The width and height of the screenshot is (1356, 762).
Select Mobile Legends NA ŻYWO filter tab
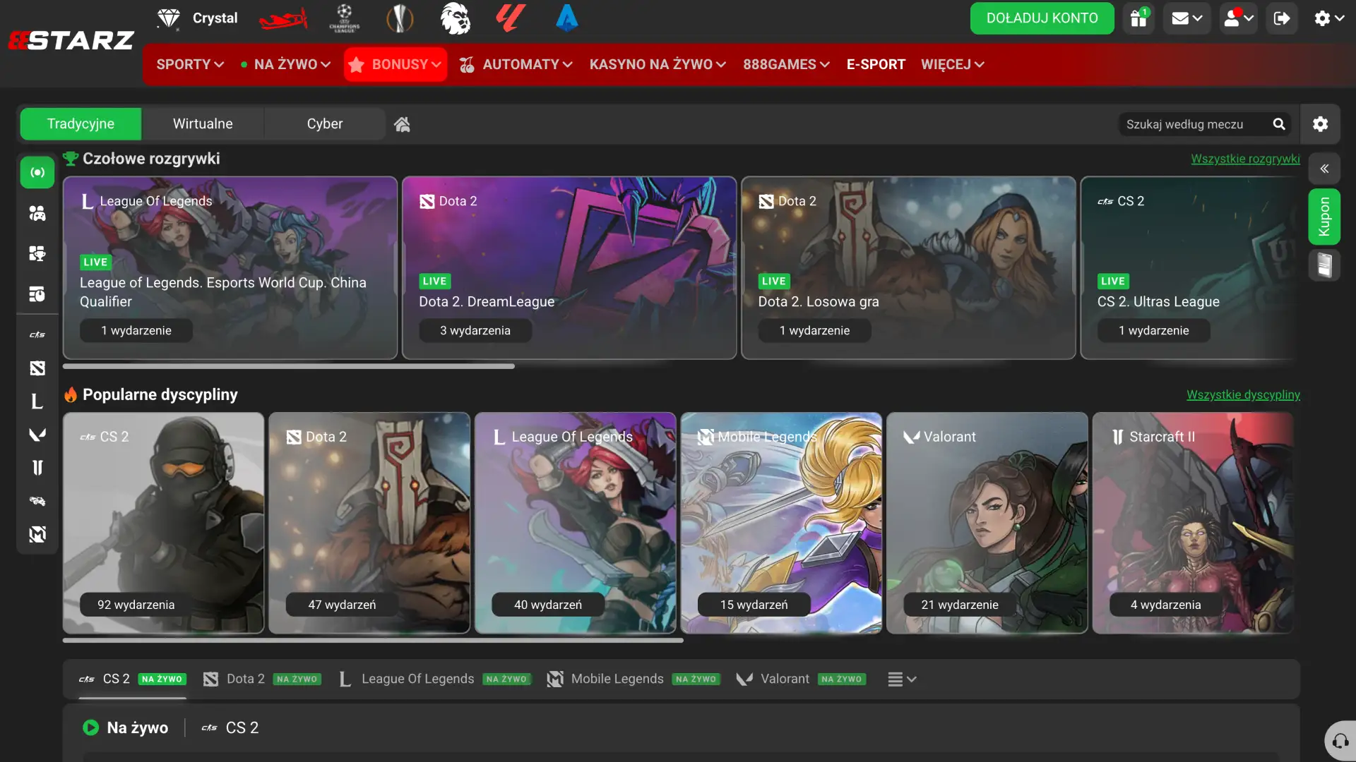click(634, 679)
